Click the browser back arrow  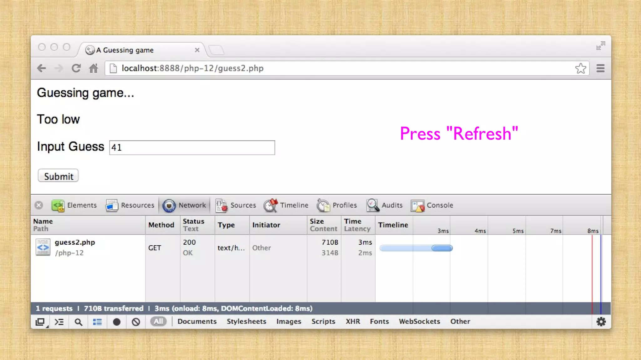pos(42,68)
